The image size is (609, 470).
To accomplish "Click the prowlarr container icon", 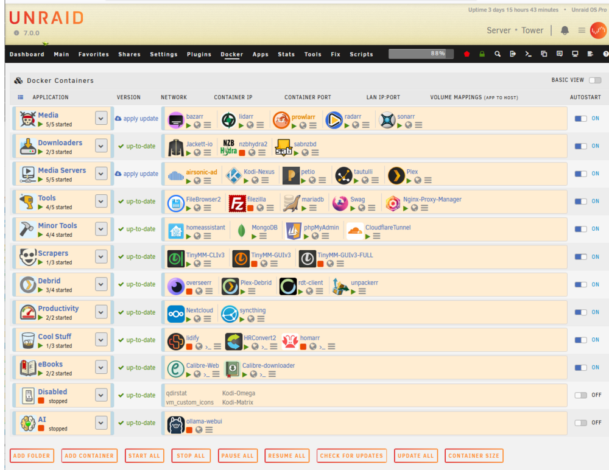I will point(281,120).
